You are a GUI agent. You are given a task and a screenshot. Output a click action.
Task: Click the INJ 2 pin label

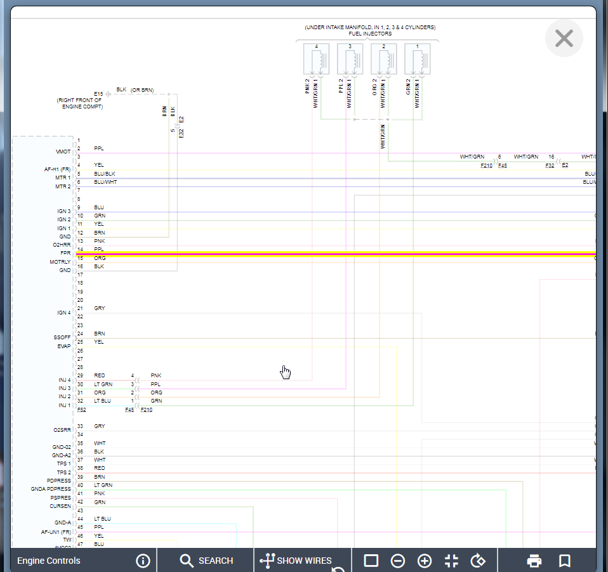point(65,396)
